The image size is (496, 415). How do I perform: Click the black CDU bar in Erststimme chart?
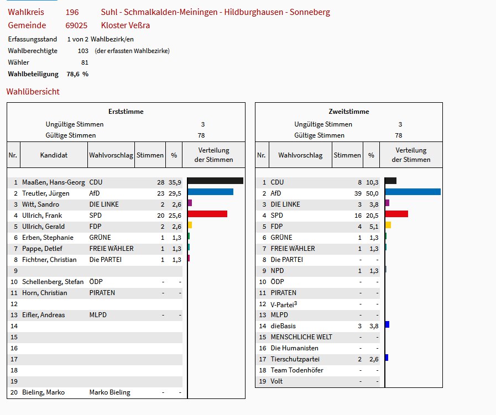pyautogui.click(x=216, y=181)
